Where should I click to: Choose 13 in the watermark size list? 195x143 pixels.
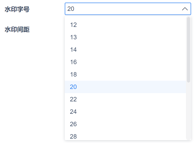74,37
